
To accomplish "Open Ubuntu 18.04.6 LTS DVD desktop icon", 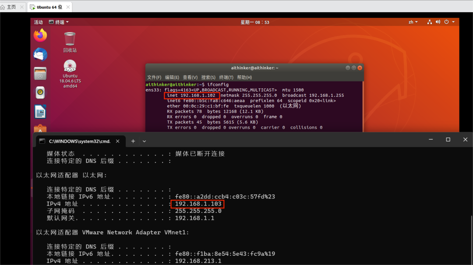I will pyautogui.click(x=70, y=74).
